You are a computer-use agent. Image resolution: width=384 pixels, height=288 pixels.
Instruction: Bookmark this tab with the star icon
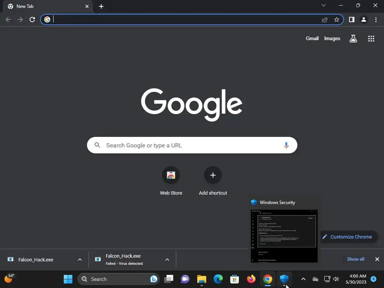[337, 19]
